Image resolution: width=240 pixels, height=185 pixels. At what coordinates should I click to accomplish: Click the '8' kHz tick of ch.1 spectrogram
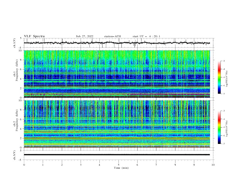(21, 60)
